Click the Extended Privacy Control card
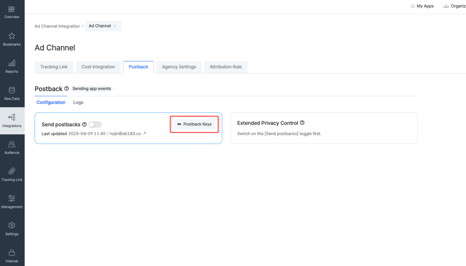466x266 pixels. point(324,128)
